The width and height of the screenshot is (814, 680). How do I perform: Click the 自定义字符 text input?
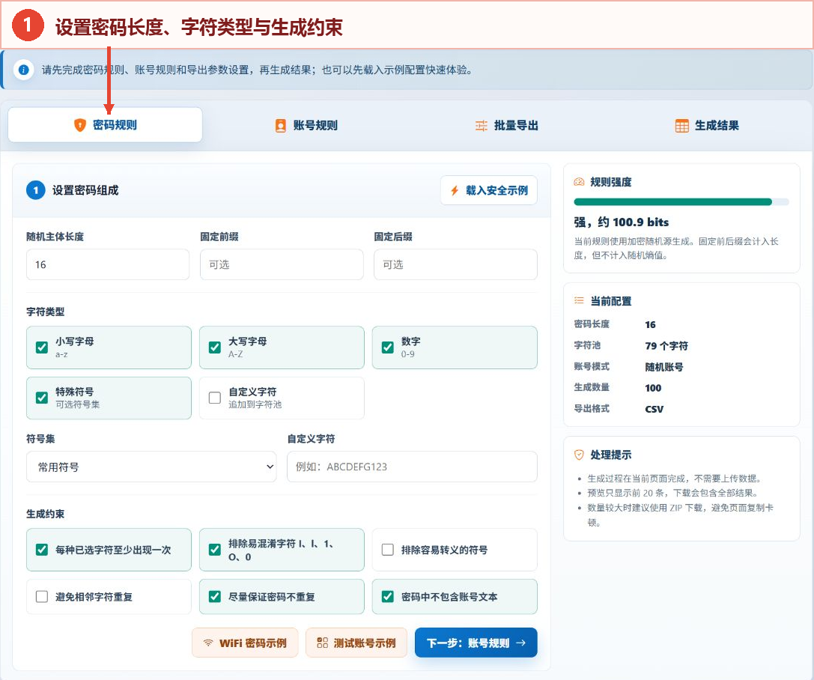412,467
